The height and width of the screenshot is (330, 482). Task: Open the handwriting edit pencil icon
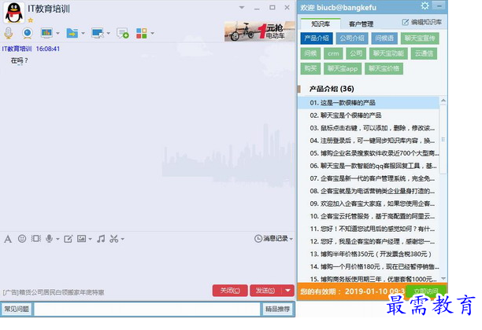[x=69, y=239]
